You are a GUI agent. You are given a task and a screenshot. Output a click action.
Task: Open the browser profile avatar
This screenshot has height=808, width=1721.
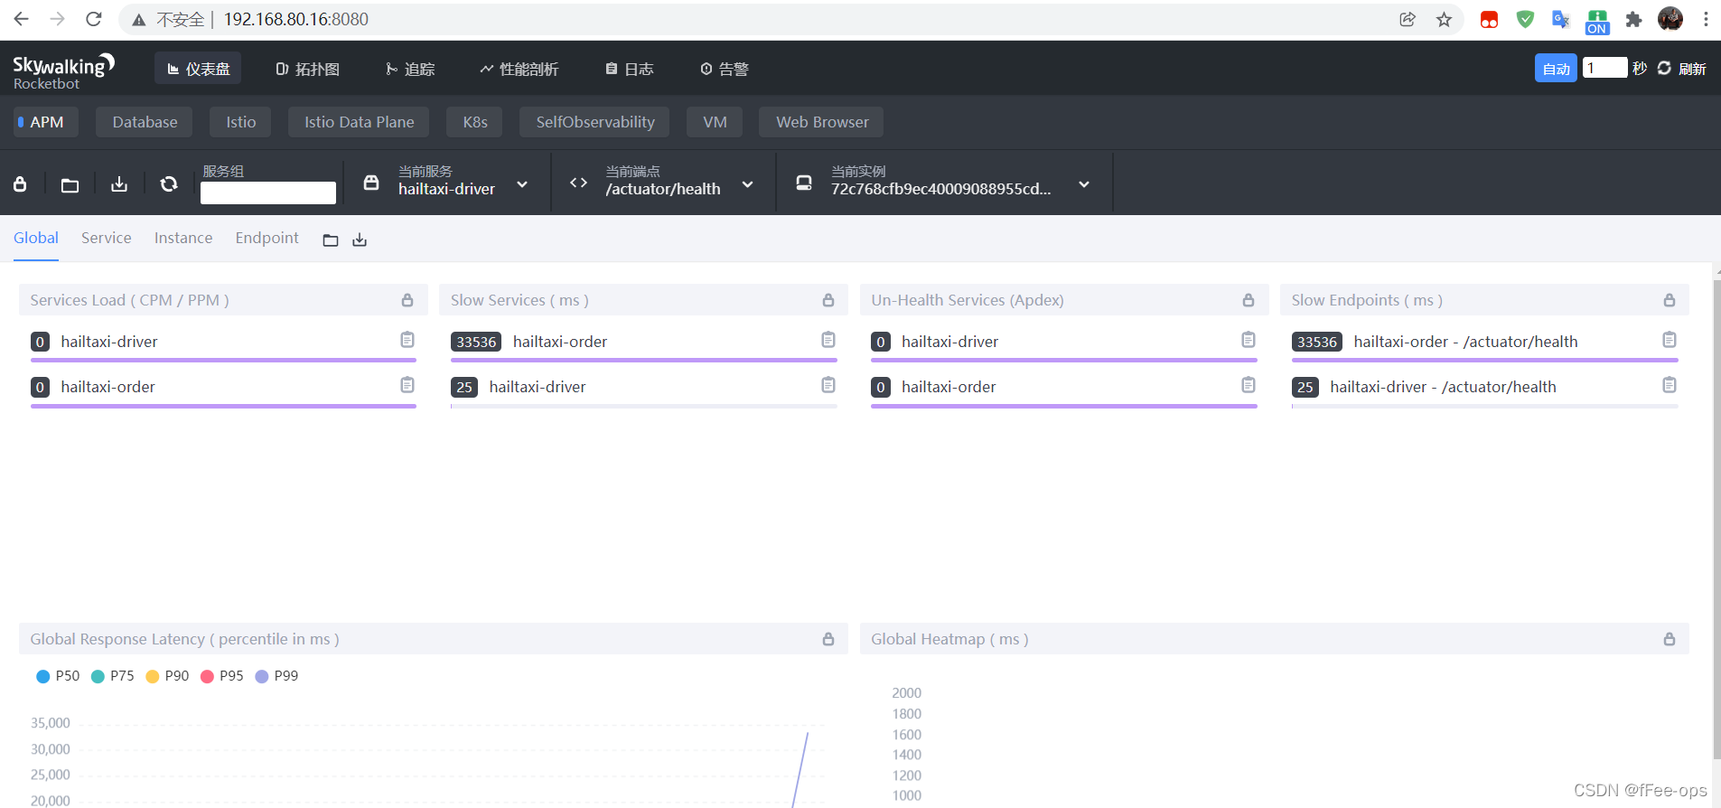1670,19
